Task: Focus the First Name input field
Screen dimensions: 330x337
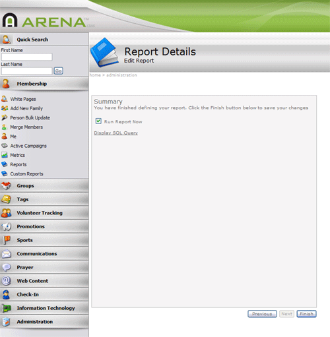Action: [26, 57]
